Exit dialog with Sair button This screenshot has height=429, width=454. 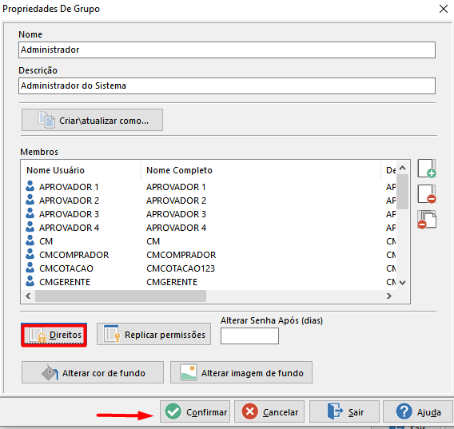tap(344, 411)
